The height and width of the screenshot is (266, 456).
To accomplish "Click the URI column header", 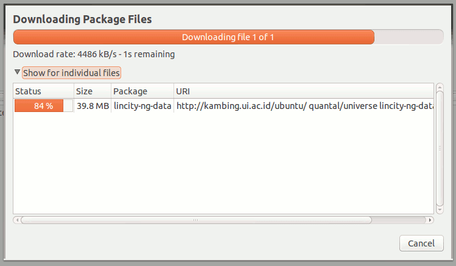I will click(x=303, y=91).
